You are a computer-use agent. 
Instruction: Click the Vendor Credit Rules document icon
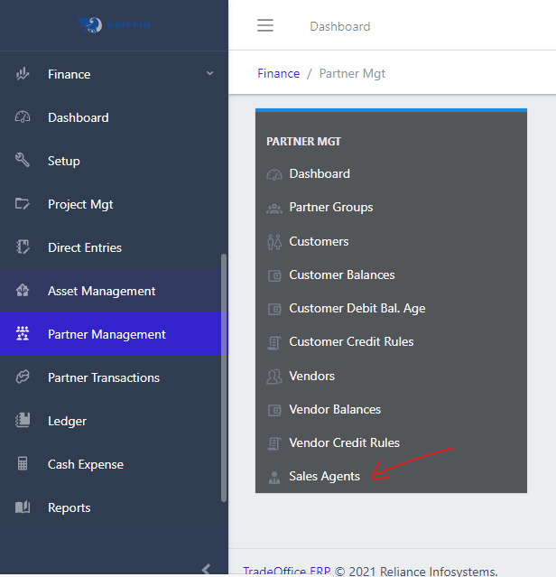(x=274, y=443)
